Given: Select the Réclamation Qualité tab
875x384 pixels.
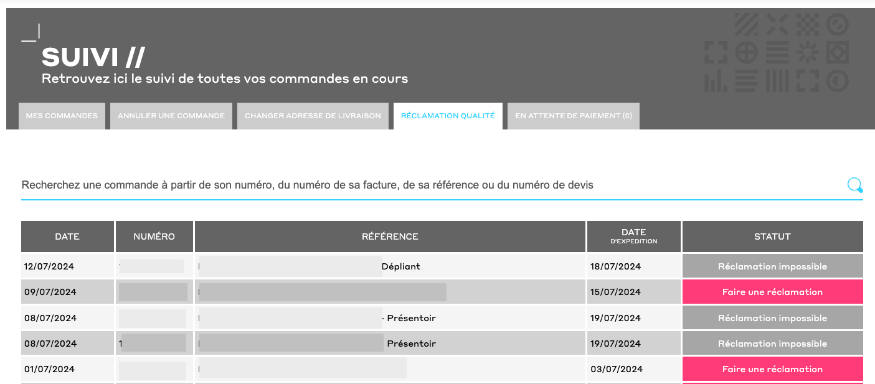Looking at the screenshot, I should 448,116.
